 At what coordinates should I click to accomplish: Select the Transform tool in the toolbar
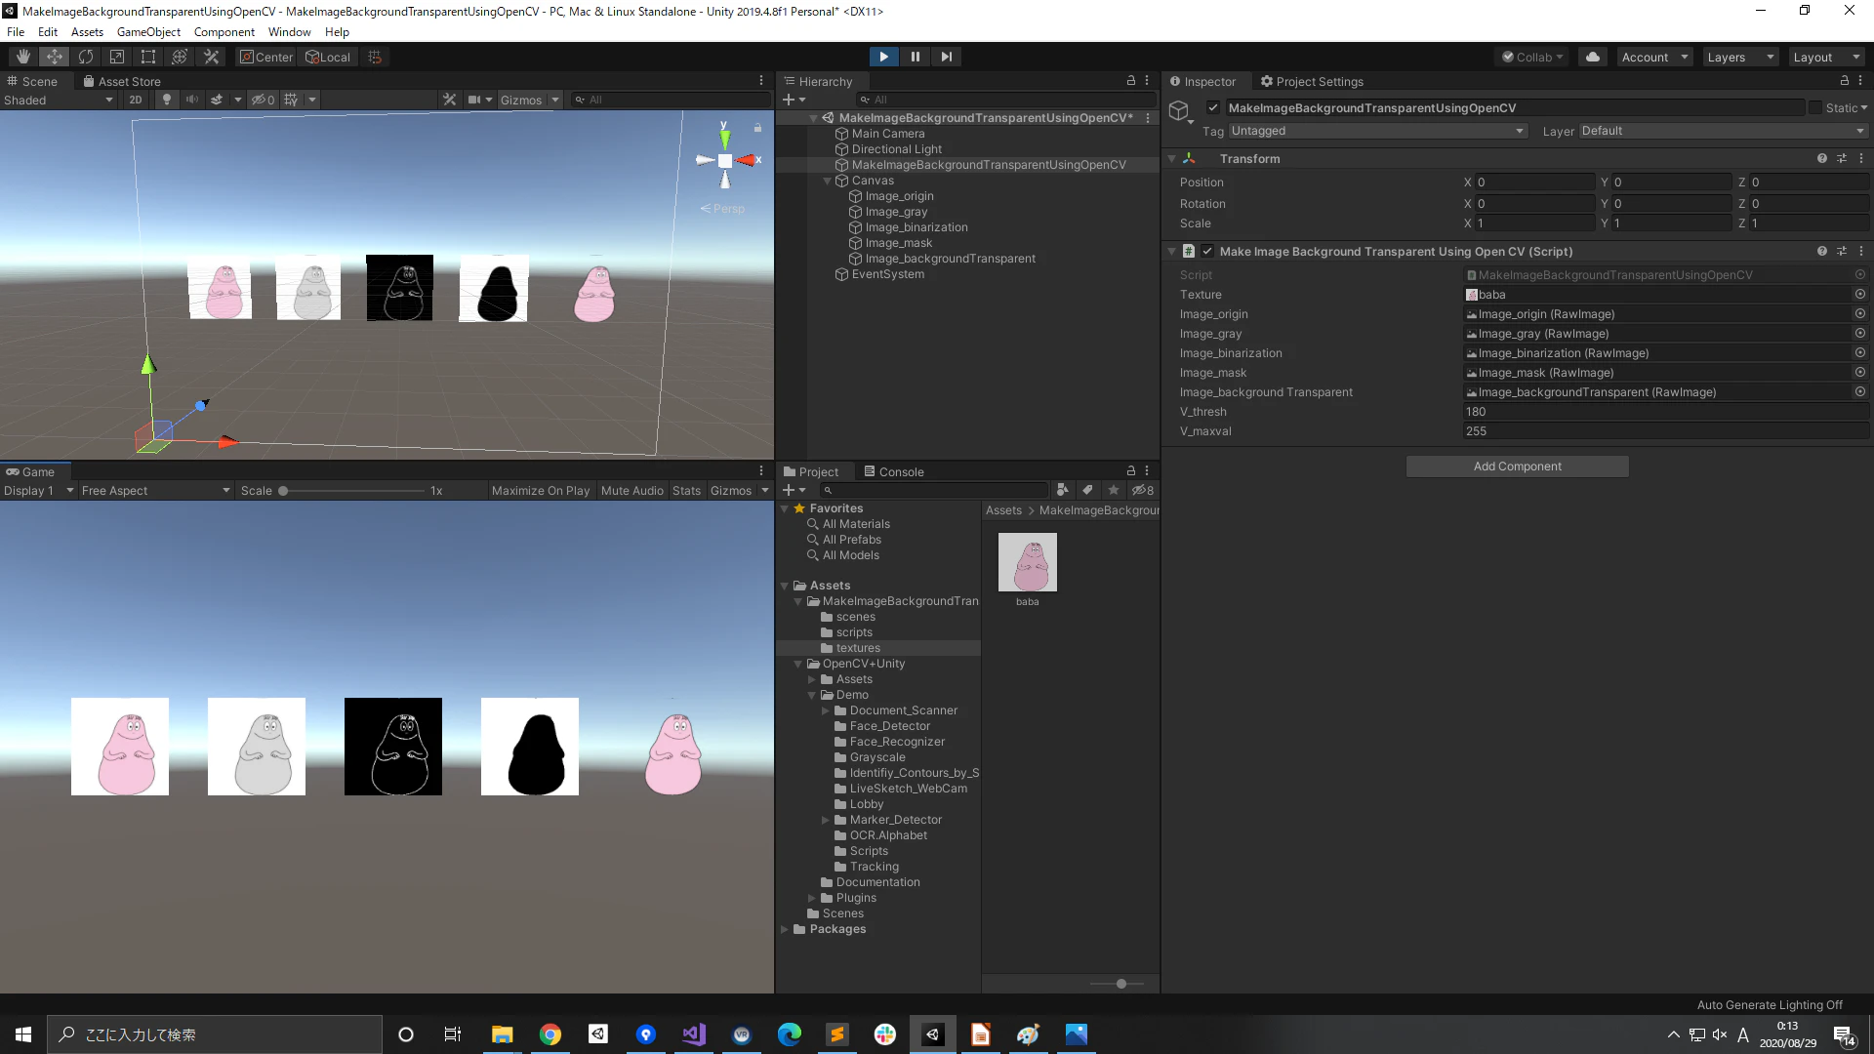click(180, 57)
